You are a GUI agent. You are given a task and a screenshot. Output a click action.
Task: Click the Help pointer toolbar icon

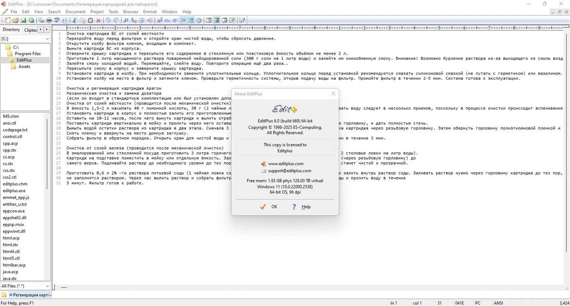pos(242,20)
